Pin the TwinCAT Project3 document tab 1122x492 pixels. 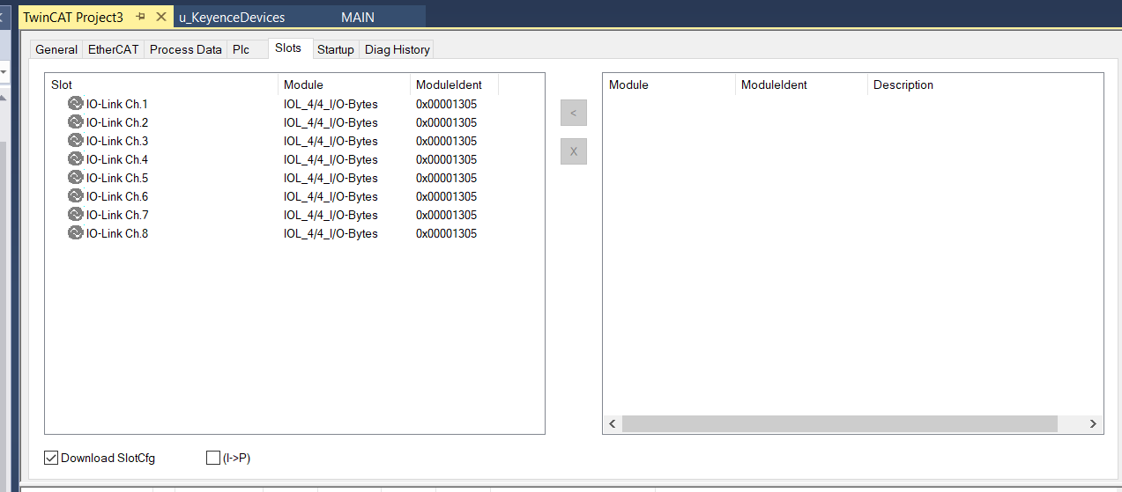point(141,17)
